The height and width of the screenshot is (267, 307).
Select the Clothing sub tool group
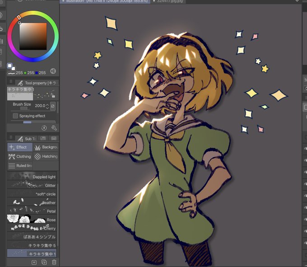20,157
